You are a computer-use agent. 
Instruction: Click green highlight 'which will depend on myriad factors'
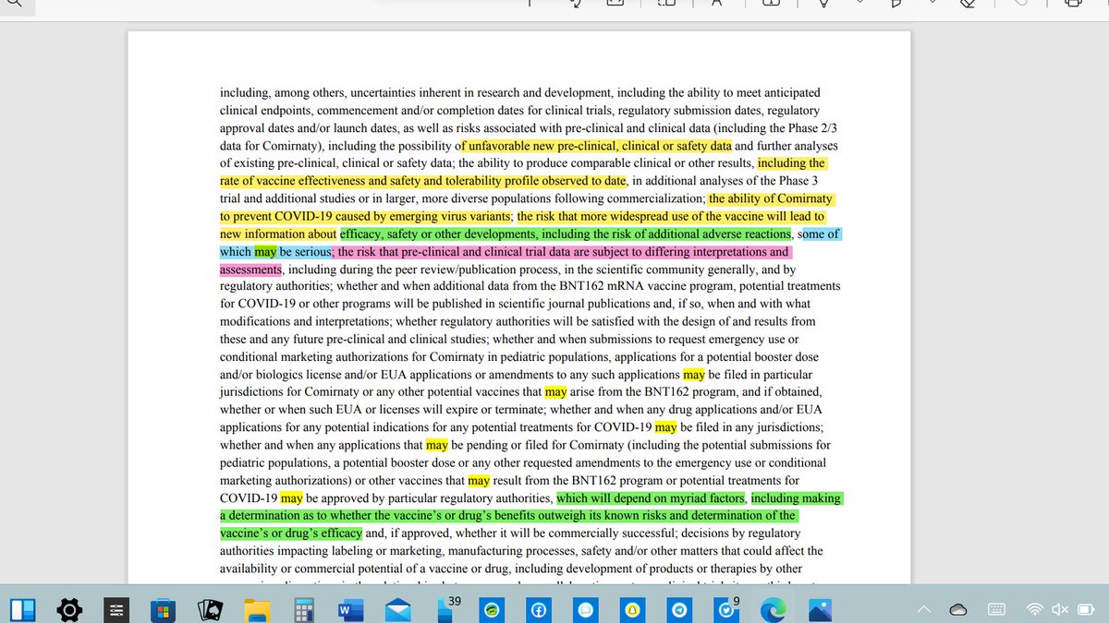click(x=651, y=498)
